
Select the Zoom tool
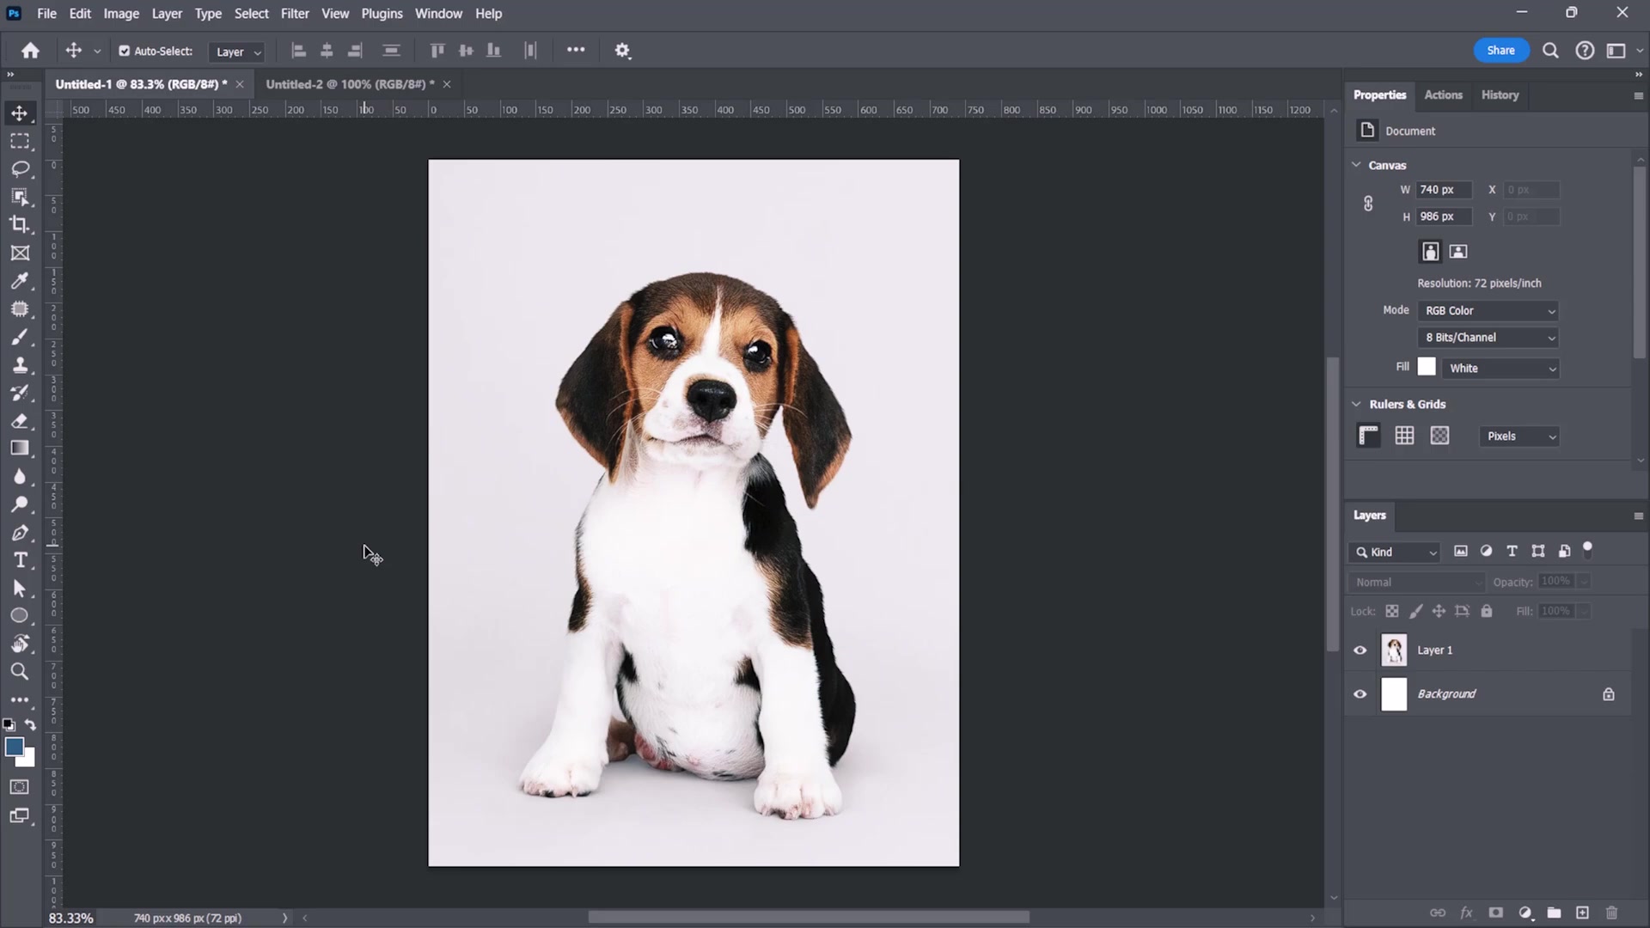pos(20,672)
